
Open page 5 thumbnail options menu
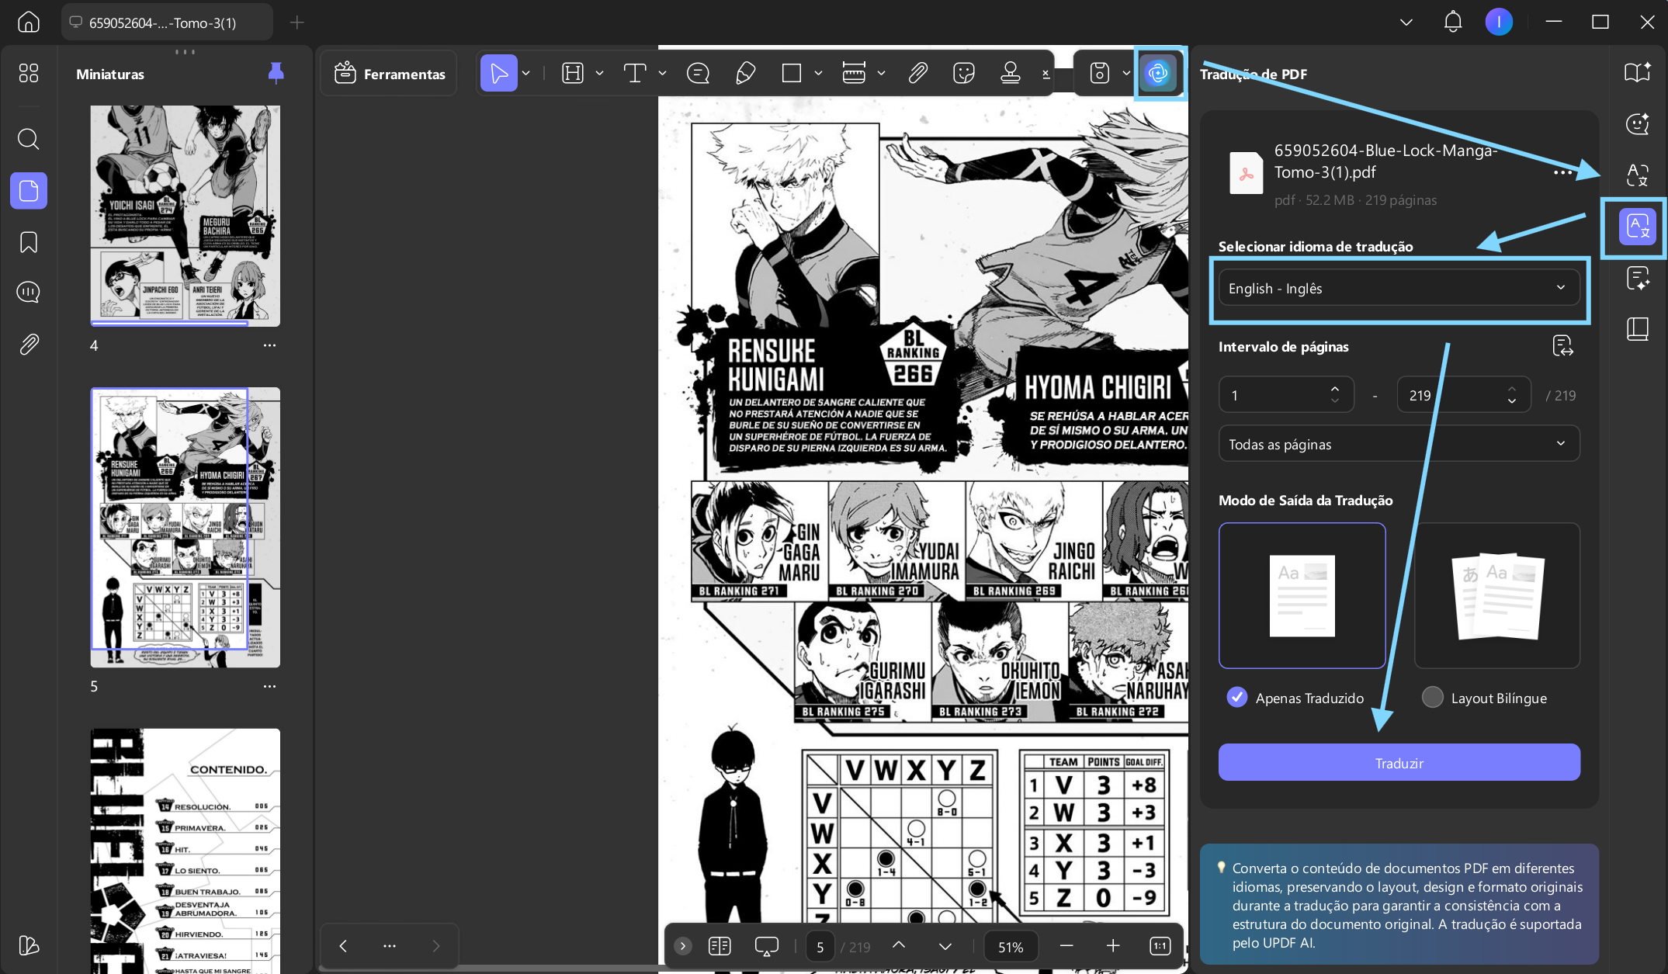(x=269, y=686)
